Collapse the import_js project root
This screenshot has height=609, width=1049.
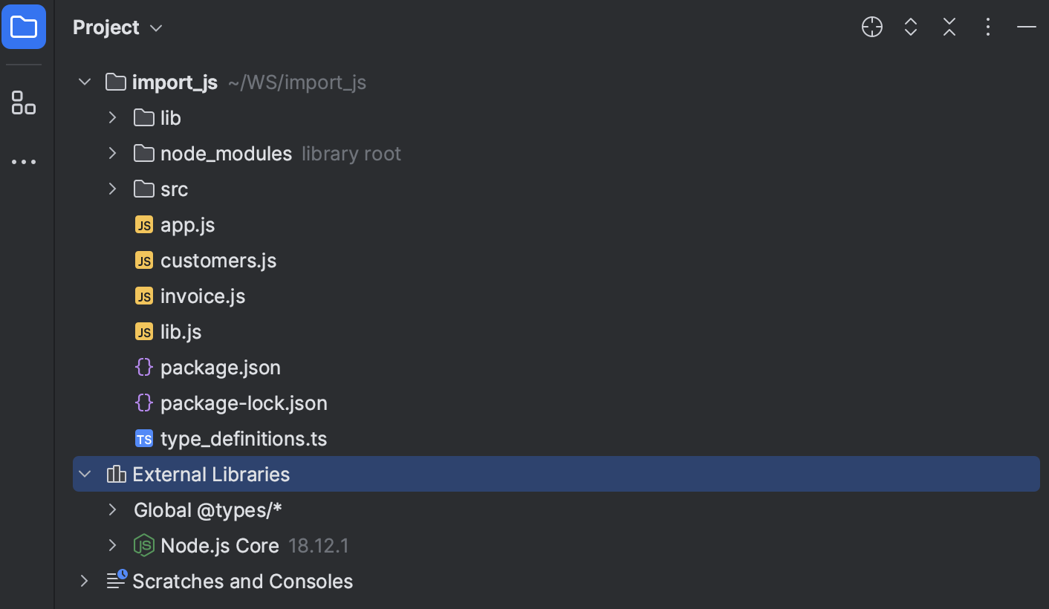[x=84, y=82]
